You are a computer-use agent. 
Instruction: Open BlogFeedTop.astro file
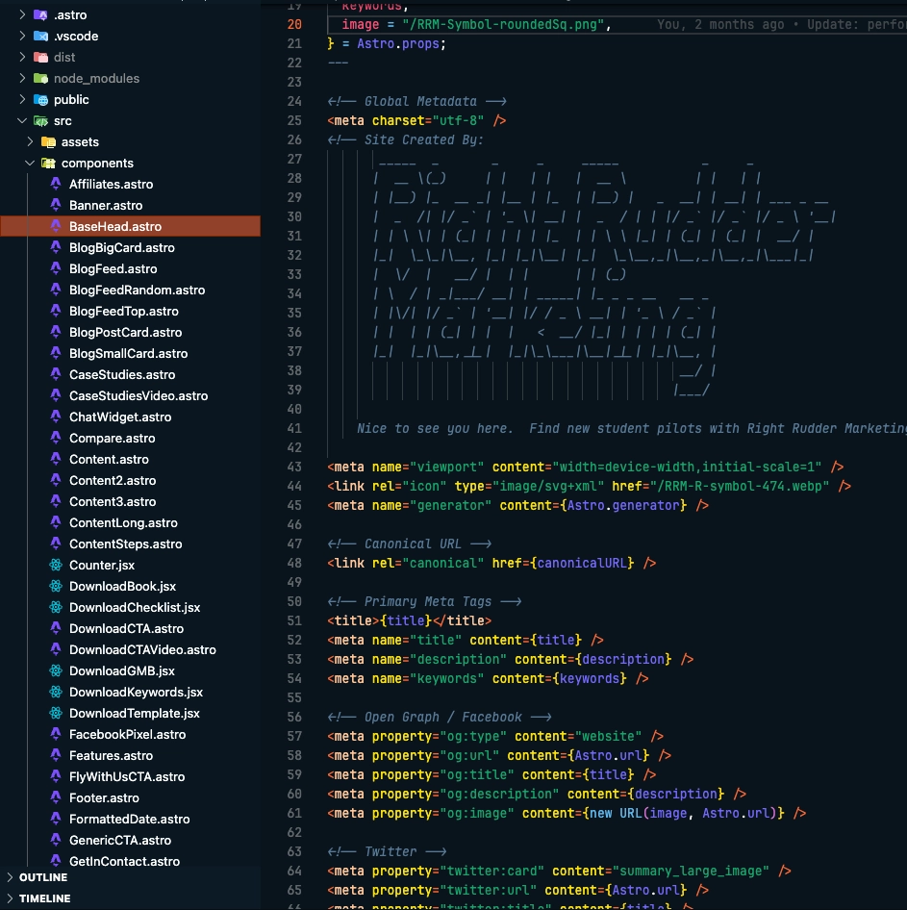pyautogui.click(x=124, y=311)
